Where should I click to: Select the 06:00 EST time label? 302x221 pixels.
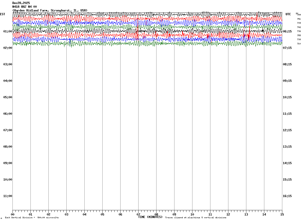pos(8,114)
